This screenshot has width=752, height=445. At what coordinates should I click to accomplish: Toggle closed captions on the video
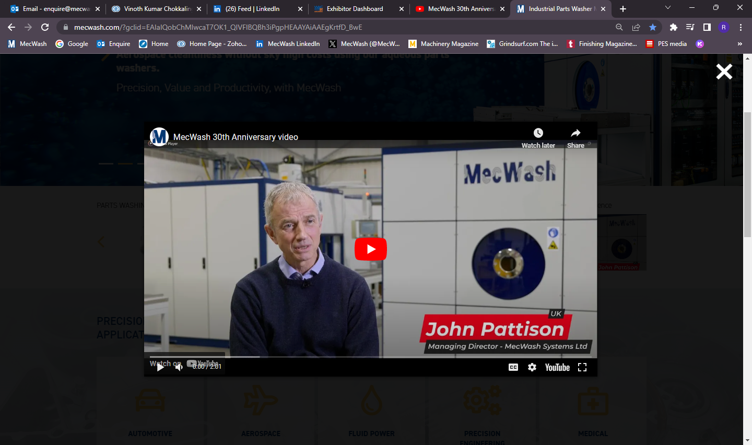point(513,367)
